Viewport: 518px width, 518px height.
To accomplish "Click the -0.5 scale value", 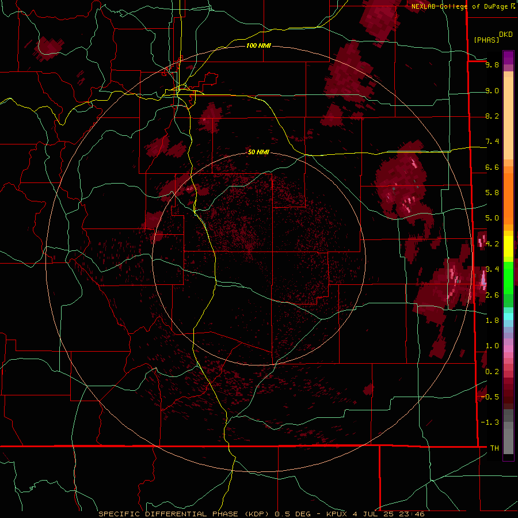I will click(490, 397).
